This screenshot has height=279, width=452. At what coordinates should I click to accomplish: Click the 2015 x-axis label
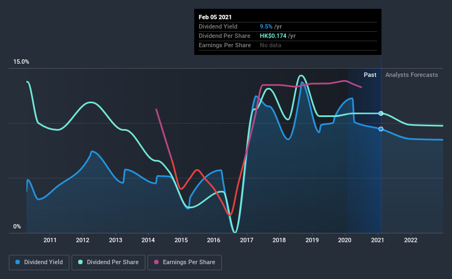[181, 240]
